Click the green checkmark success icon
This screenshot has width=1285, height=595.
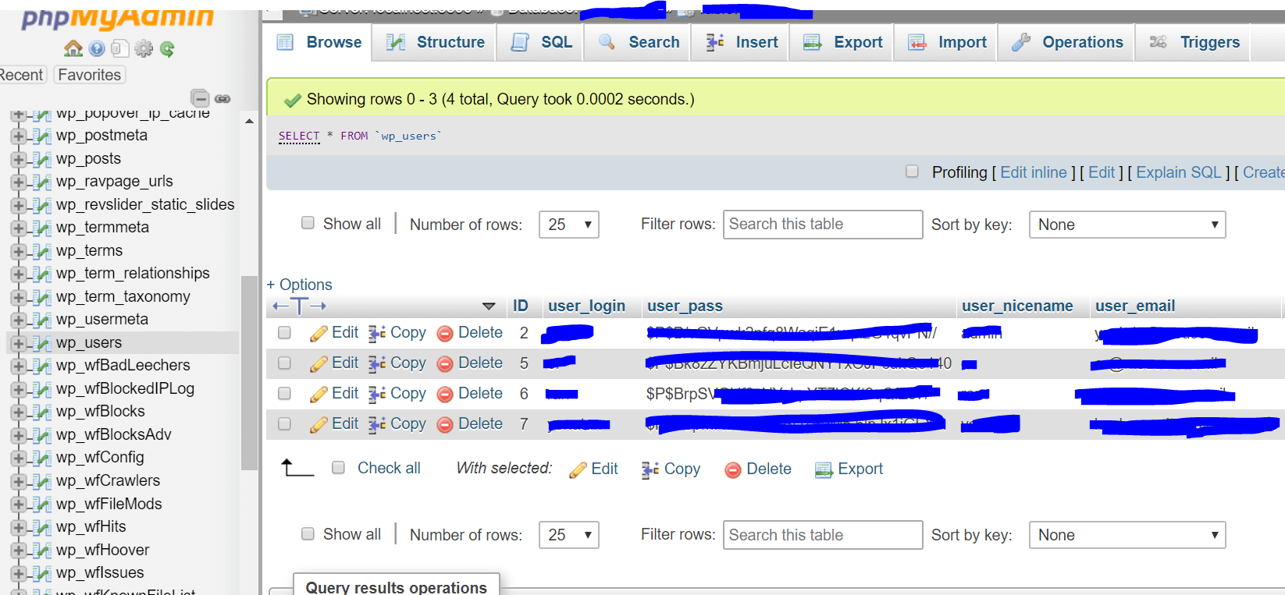click(293, 100)
